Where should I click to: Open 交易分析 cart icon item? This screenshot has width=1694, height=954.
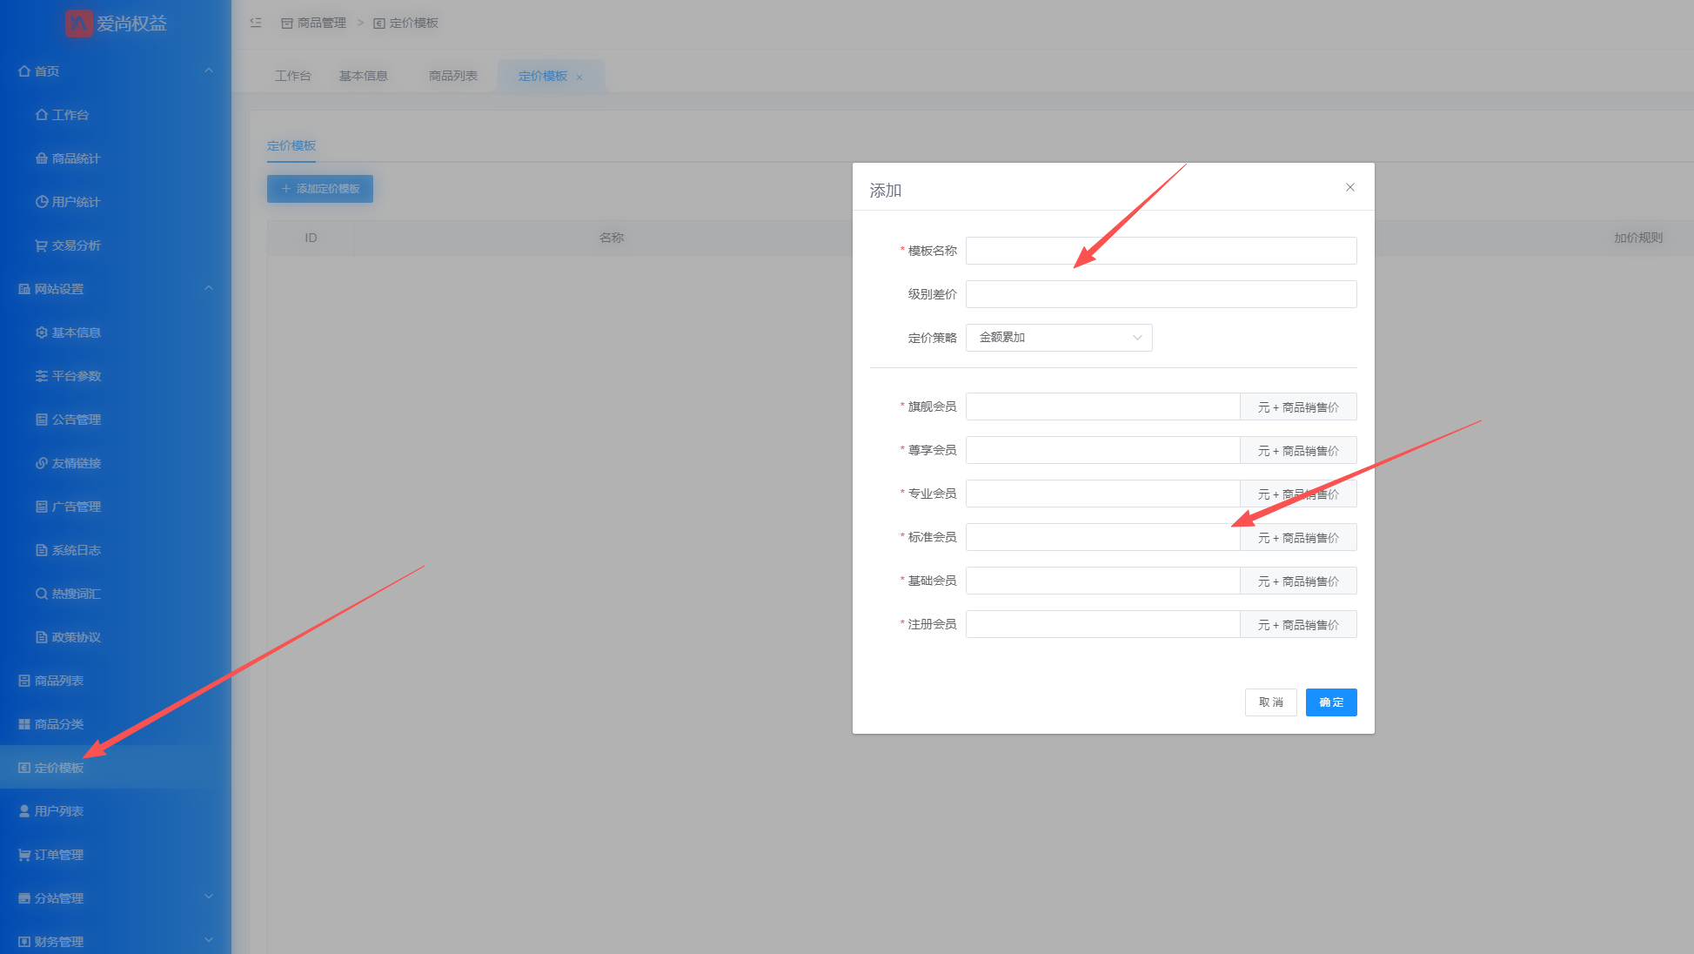(41, 245)
